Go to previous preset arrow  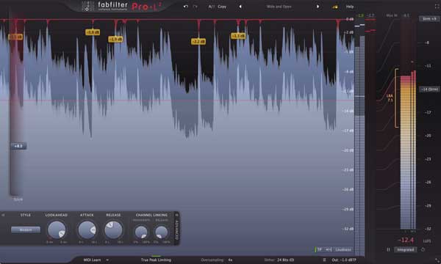(240, 7)
